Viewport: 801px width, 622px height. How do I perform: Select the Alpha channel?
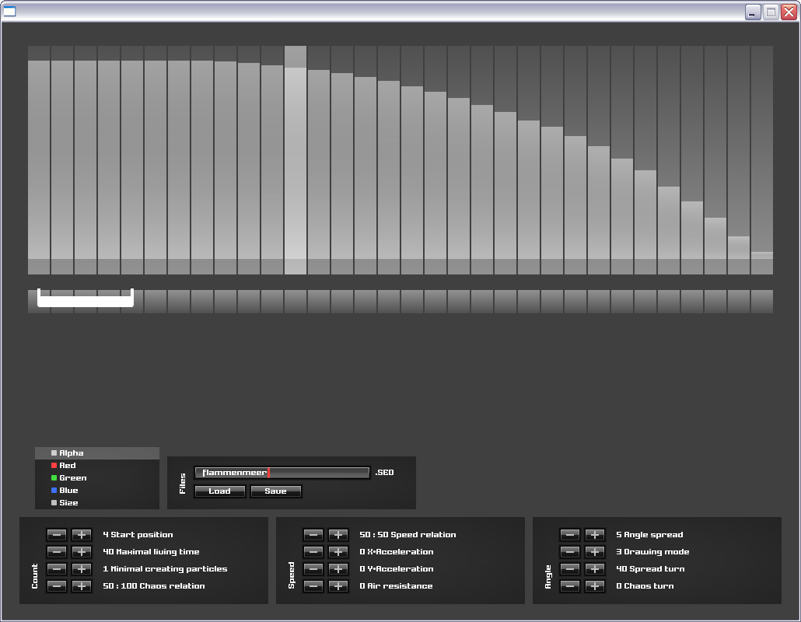pyautogui.click(x=71, y=453)
